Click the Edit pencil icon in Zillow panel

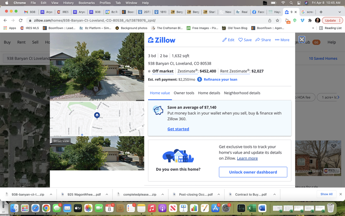coord(225,40)
